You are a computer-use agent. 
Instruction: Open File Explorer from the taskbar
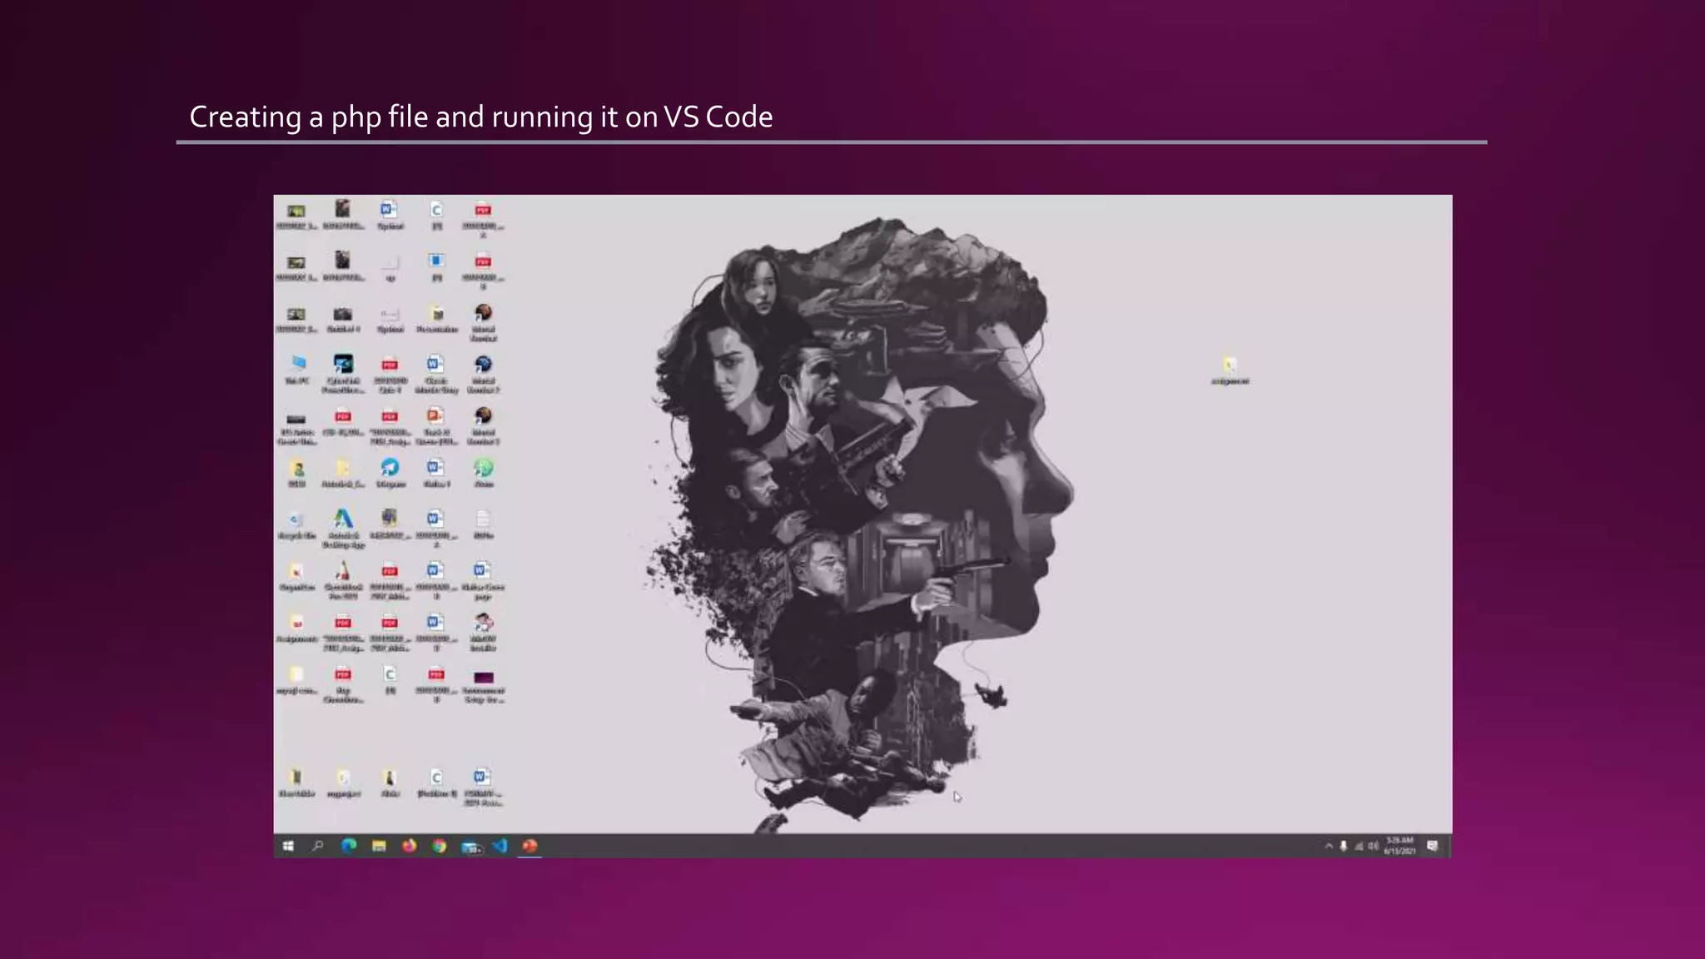tap(379, 846)
